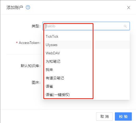
Task: Click the 添加账户 dialog title
Action: [15, 8]
